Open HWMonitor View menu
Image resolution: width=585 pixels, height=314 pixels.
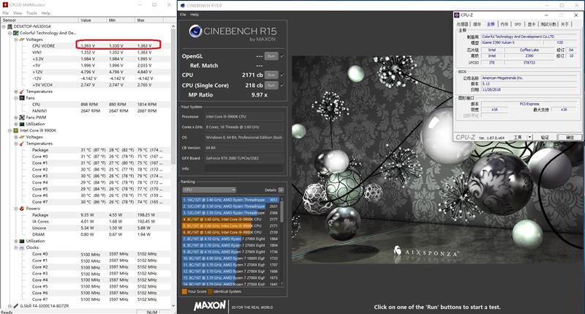coord(18,13)
